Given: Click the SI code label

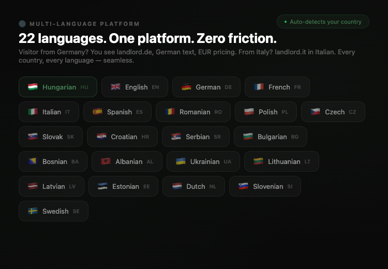Looking at the screenshot, I should 290,186.
